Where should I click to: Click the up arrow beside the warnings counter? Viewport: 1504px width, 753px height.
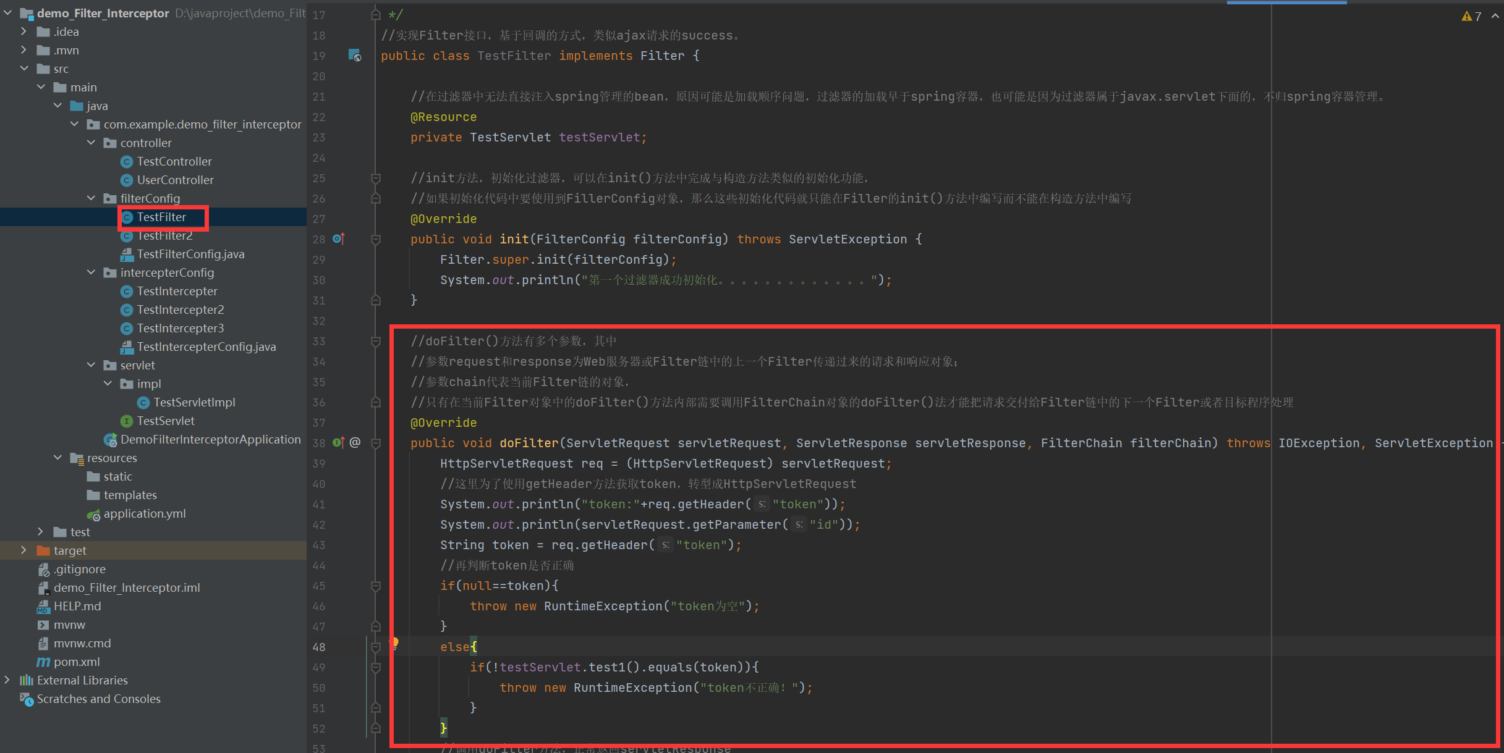1495,16
